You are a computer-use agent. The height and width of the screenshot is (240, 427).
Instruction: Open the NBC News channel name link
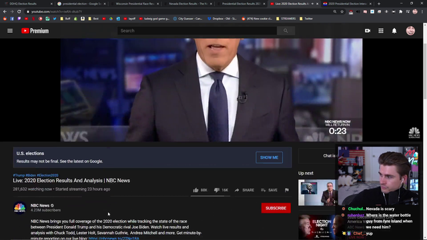40,205
